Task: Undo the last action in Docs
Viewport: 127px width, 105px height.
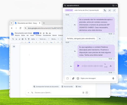Action: click(16, 39)
